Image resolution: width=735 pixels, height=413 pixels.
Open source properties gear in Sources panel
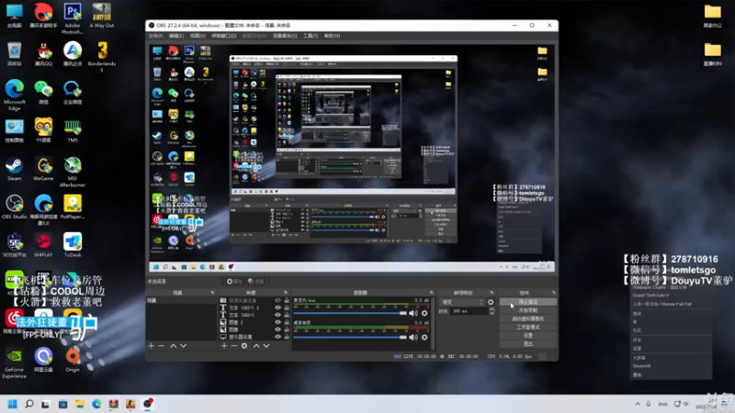pos(244,346)
